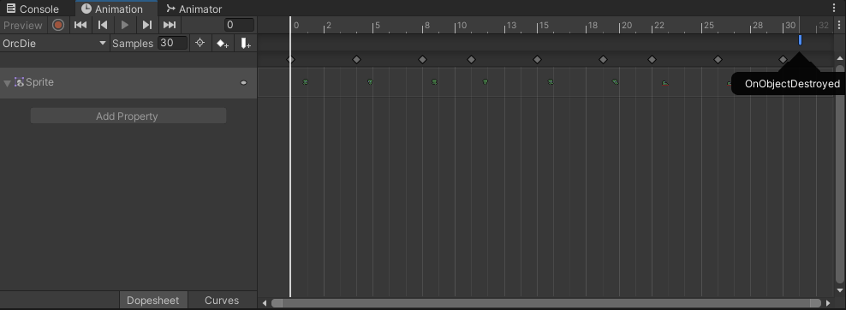Select summary keyframe diamond at frame 4
Viewport: 846px width, 310px height.
[x=356, y=59]
